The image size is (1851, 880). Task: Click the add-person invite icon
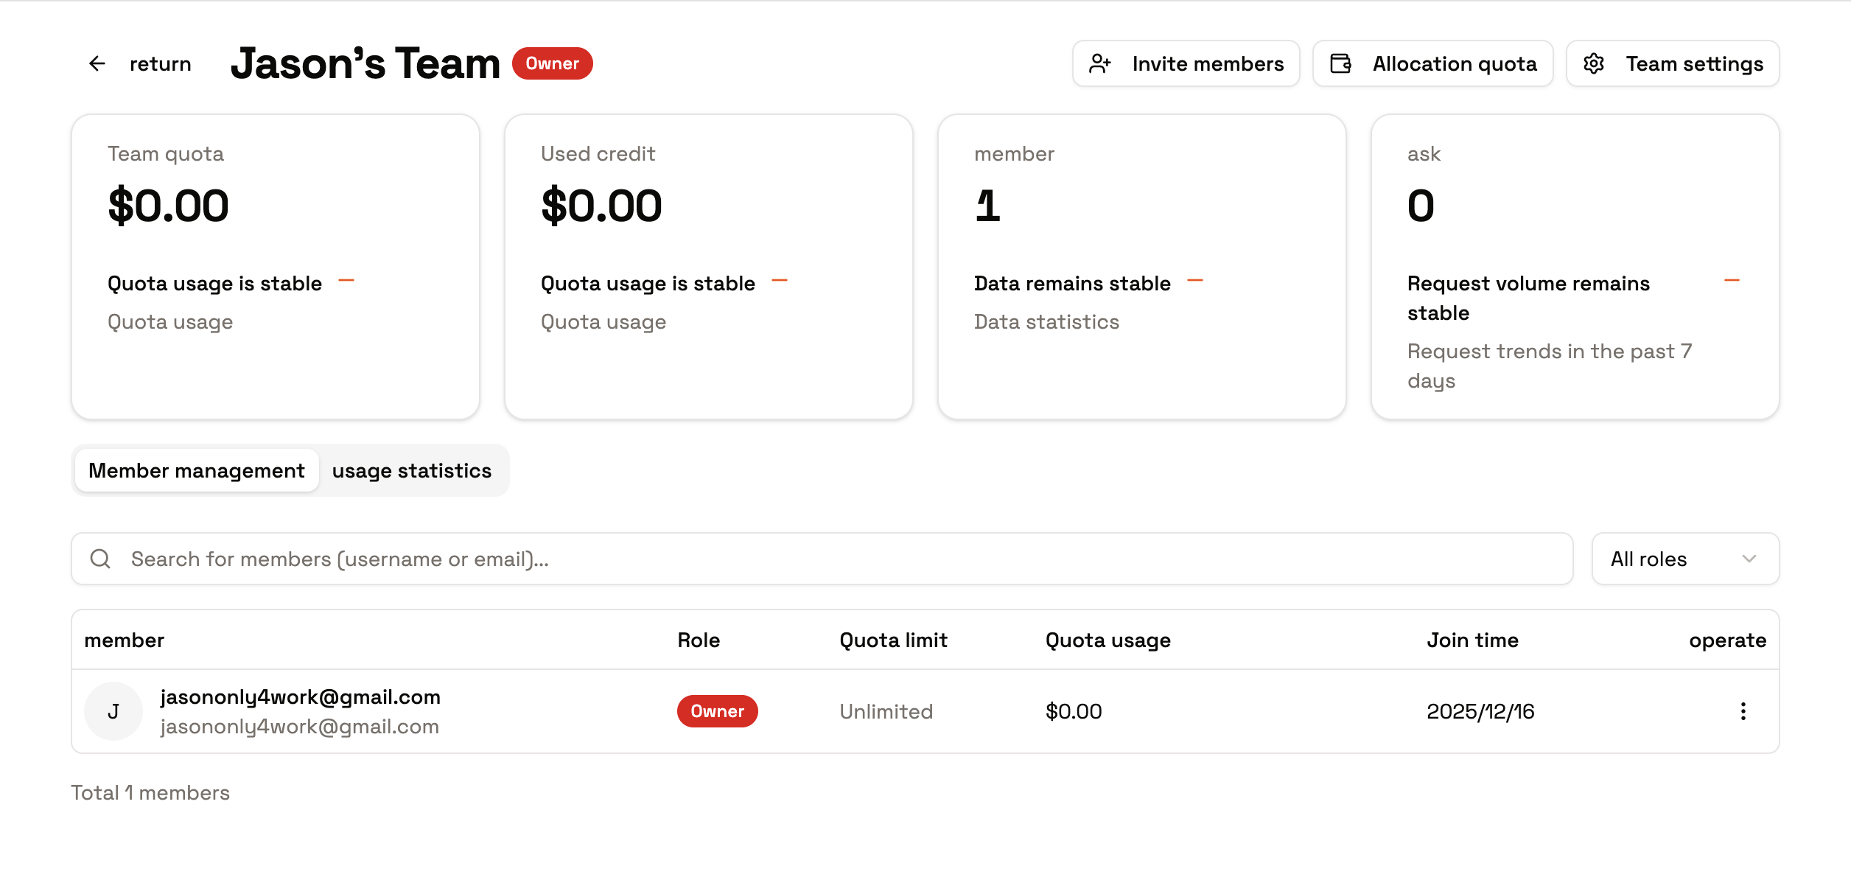[1100, 64]
